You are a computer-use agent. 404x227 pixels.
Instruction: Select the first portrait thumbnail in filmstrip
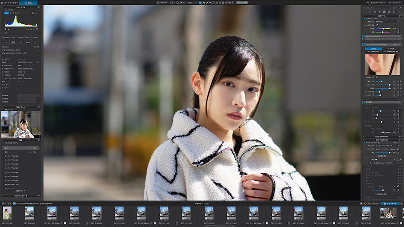7,213
